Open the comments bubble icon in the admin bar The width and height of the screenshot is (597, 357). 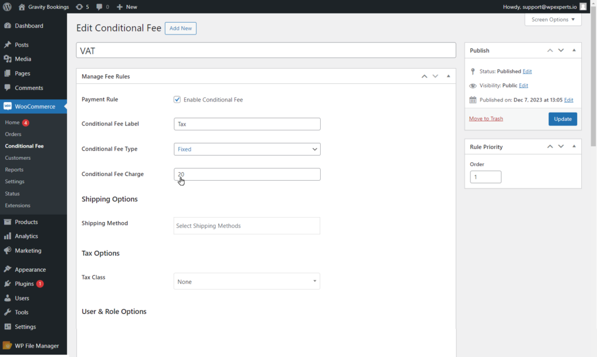pos(99,7)
